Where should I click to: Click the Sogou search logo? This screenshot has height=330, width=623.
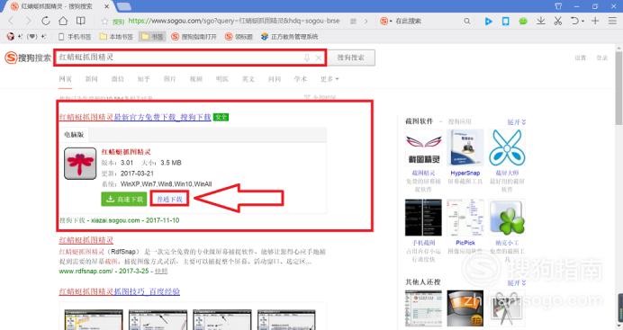pyautogui.click(x=28, y=58)
